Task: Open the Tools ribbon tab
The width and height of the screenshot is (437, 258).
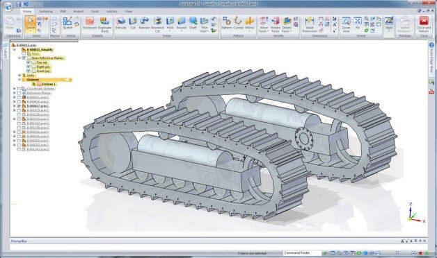Action: (x=95, y=11)
